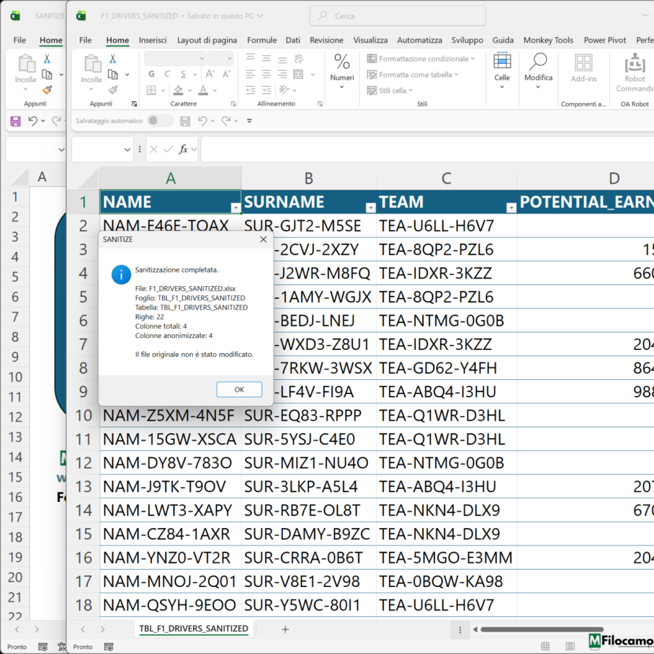Click the fill color bucket icon
Viewport: 654px width, 654px height.
tap(179, 90)
